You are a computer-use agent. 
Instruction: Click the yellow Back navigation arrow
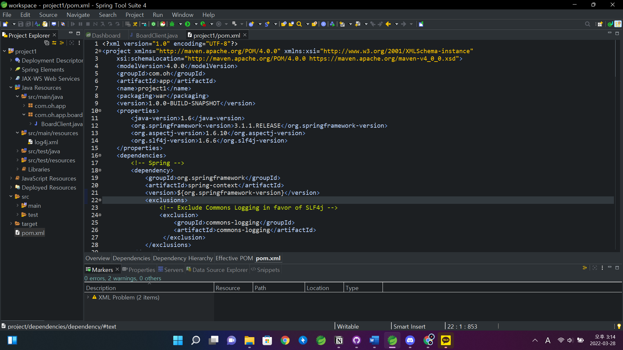pos(388,24)
